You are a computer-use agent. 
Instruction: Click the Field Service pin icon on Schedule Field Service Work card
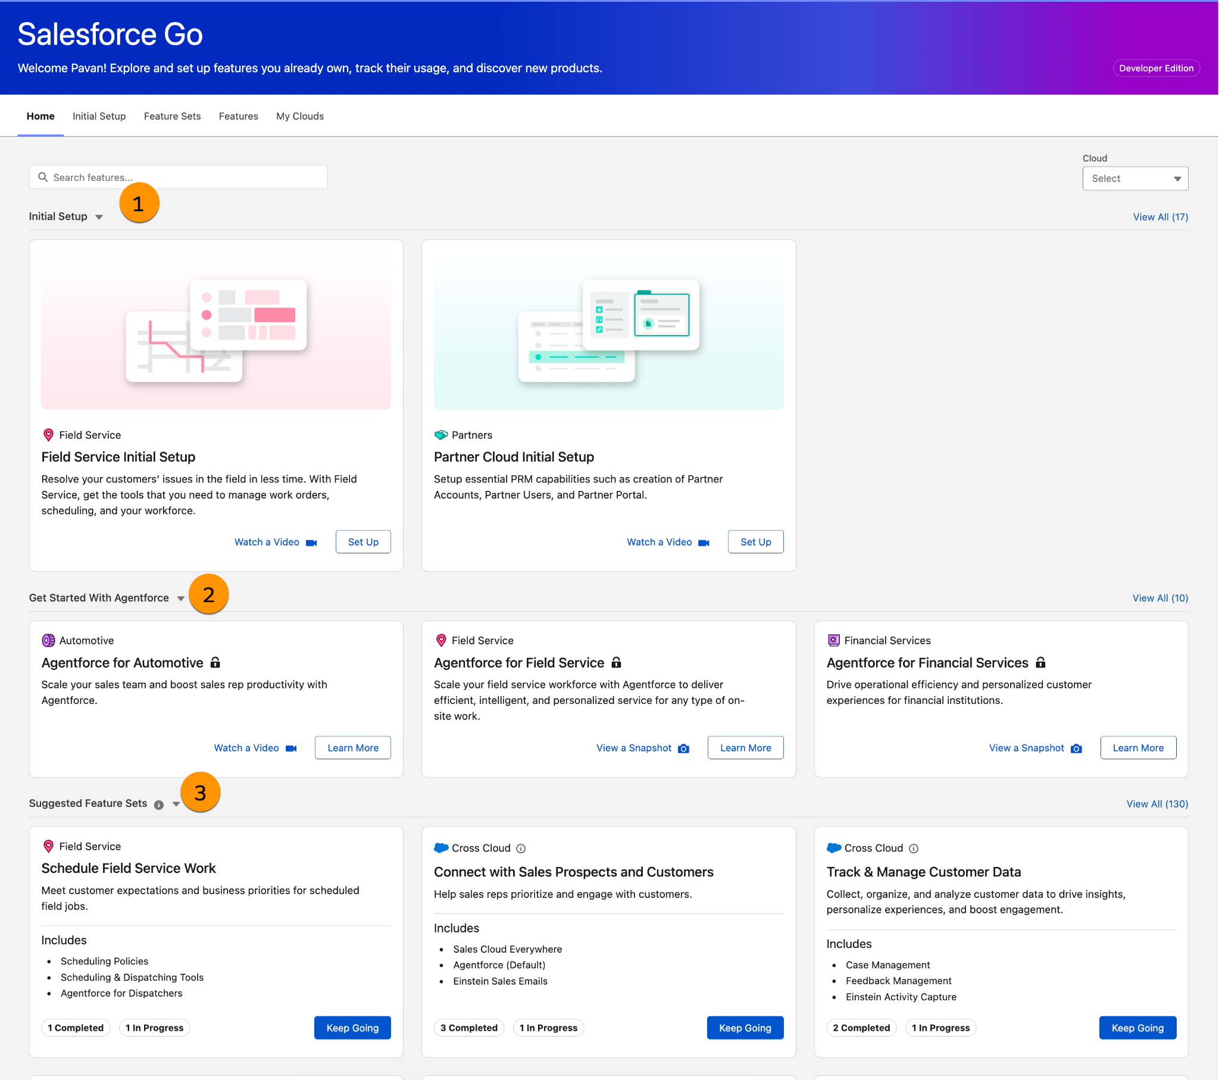[49, 846]
